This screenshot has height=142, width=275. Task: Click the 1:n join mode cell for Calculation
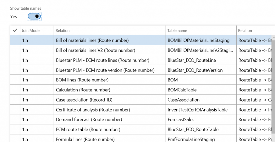[25, 90]
